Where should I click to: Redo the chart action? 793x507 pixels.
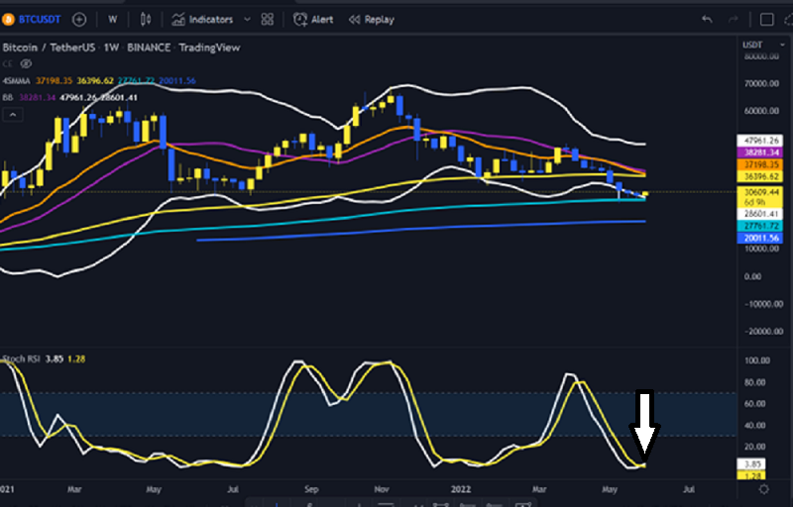733,20
